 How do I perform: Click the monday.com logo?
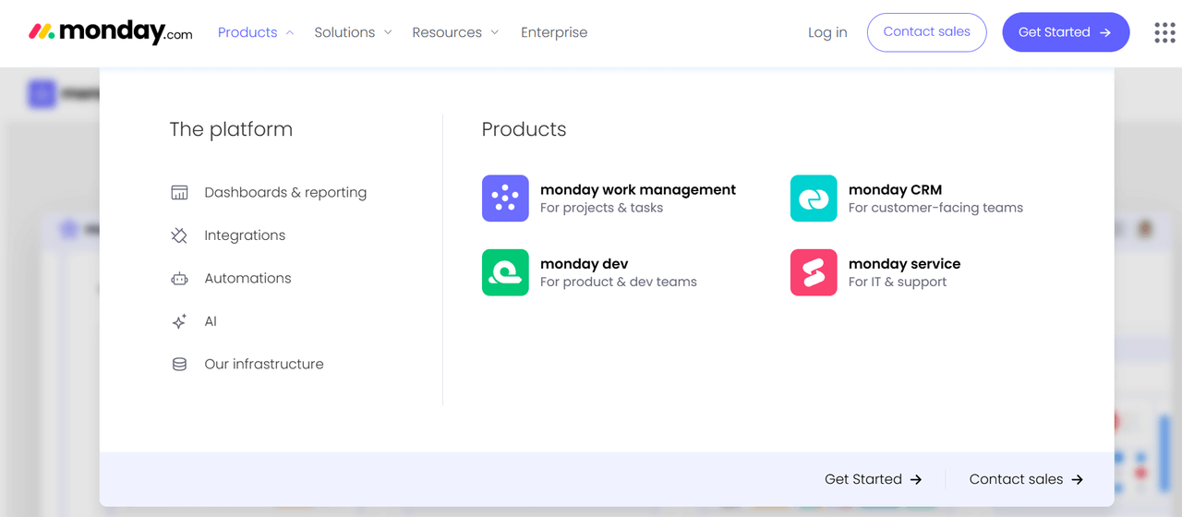click(x=111, y=32)
